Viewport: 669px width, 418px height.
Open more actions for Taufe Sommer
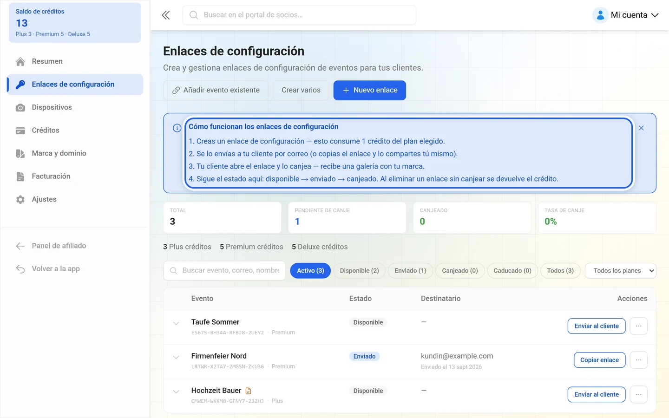tap(639, 326)
